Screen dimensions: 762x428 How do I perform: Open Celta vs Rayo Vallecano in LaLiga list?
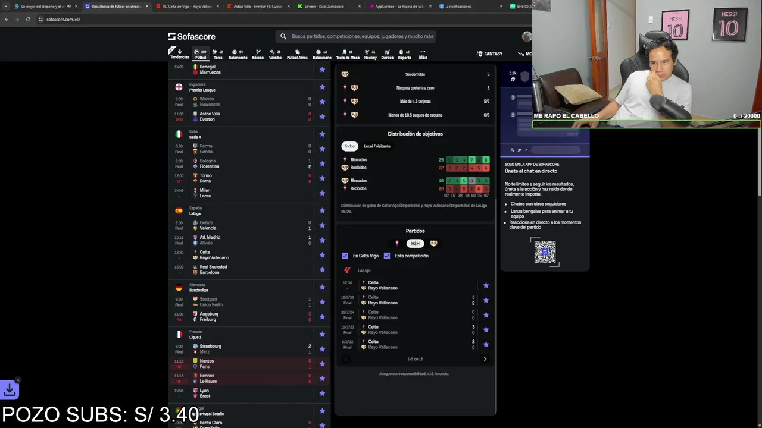tap(249, 255)
